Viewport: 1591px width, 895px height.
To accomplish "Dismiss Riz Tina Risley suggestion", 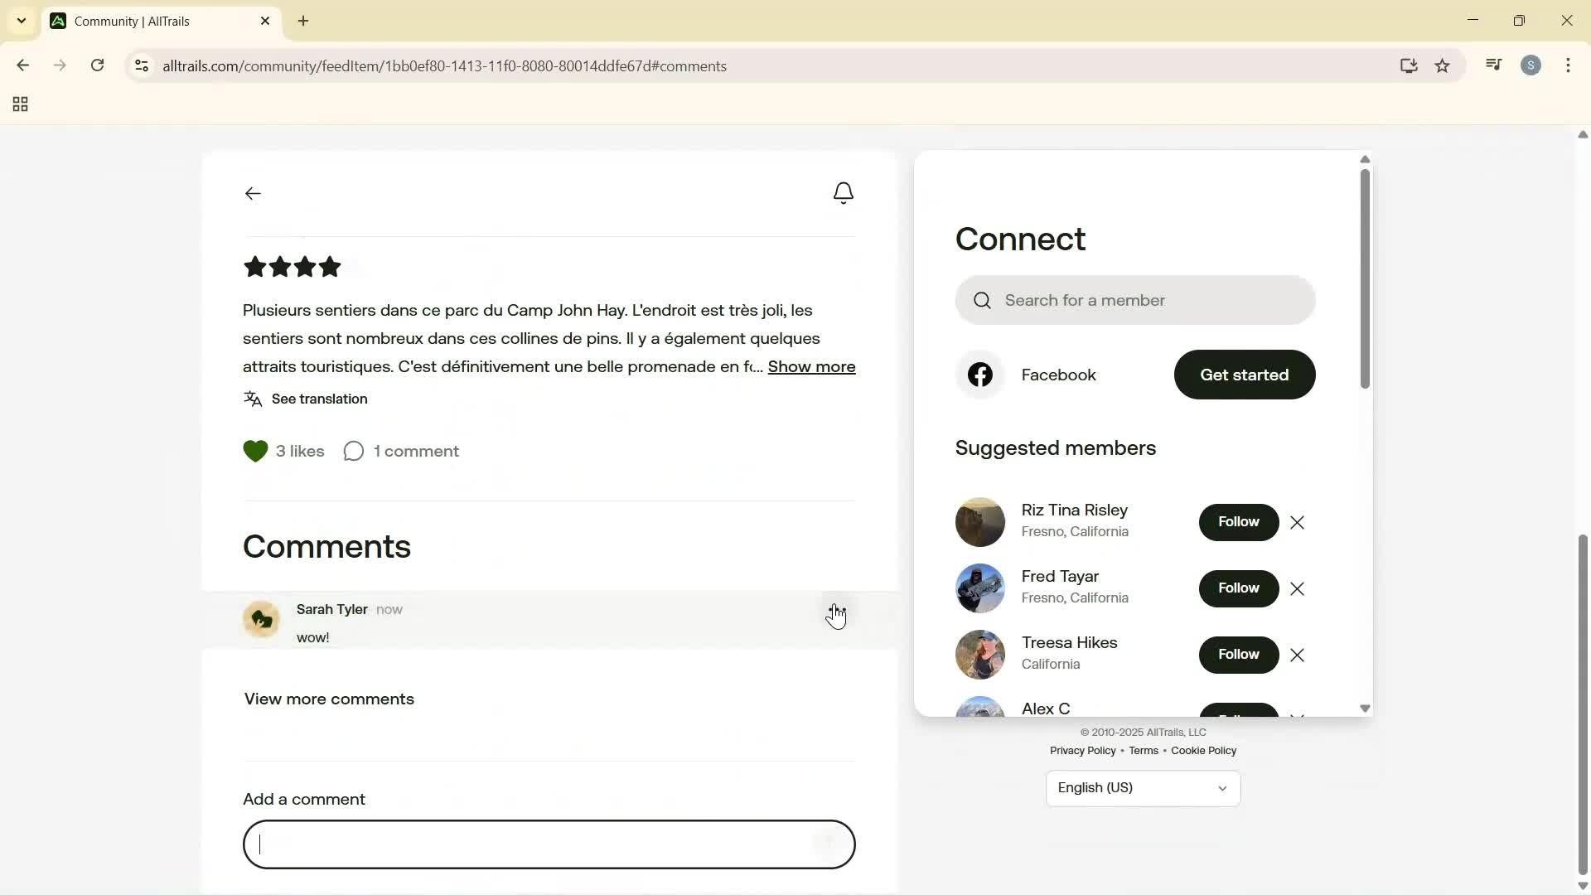I will pyautogui.click(x=1298, y=523).
